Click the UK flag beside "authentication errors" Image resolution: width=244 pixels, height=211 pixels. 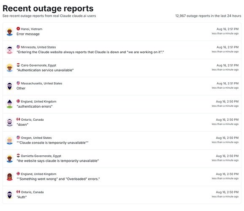point(18,101)
